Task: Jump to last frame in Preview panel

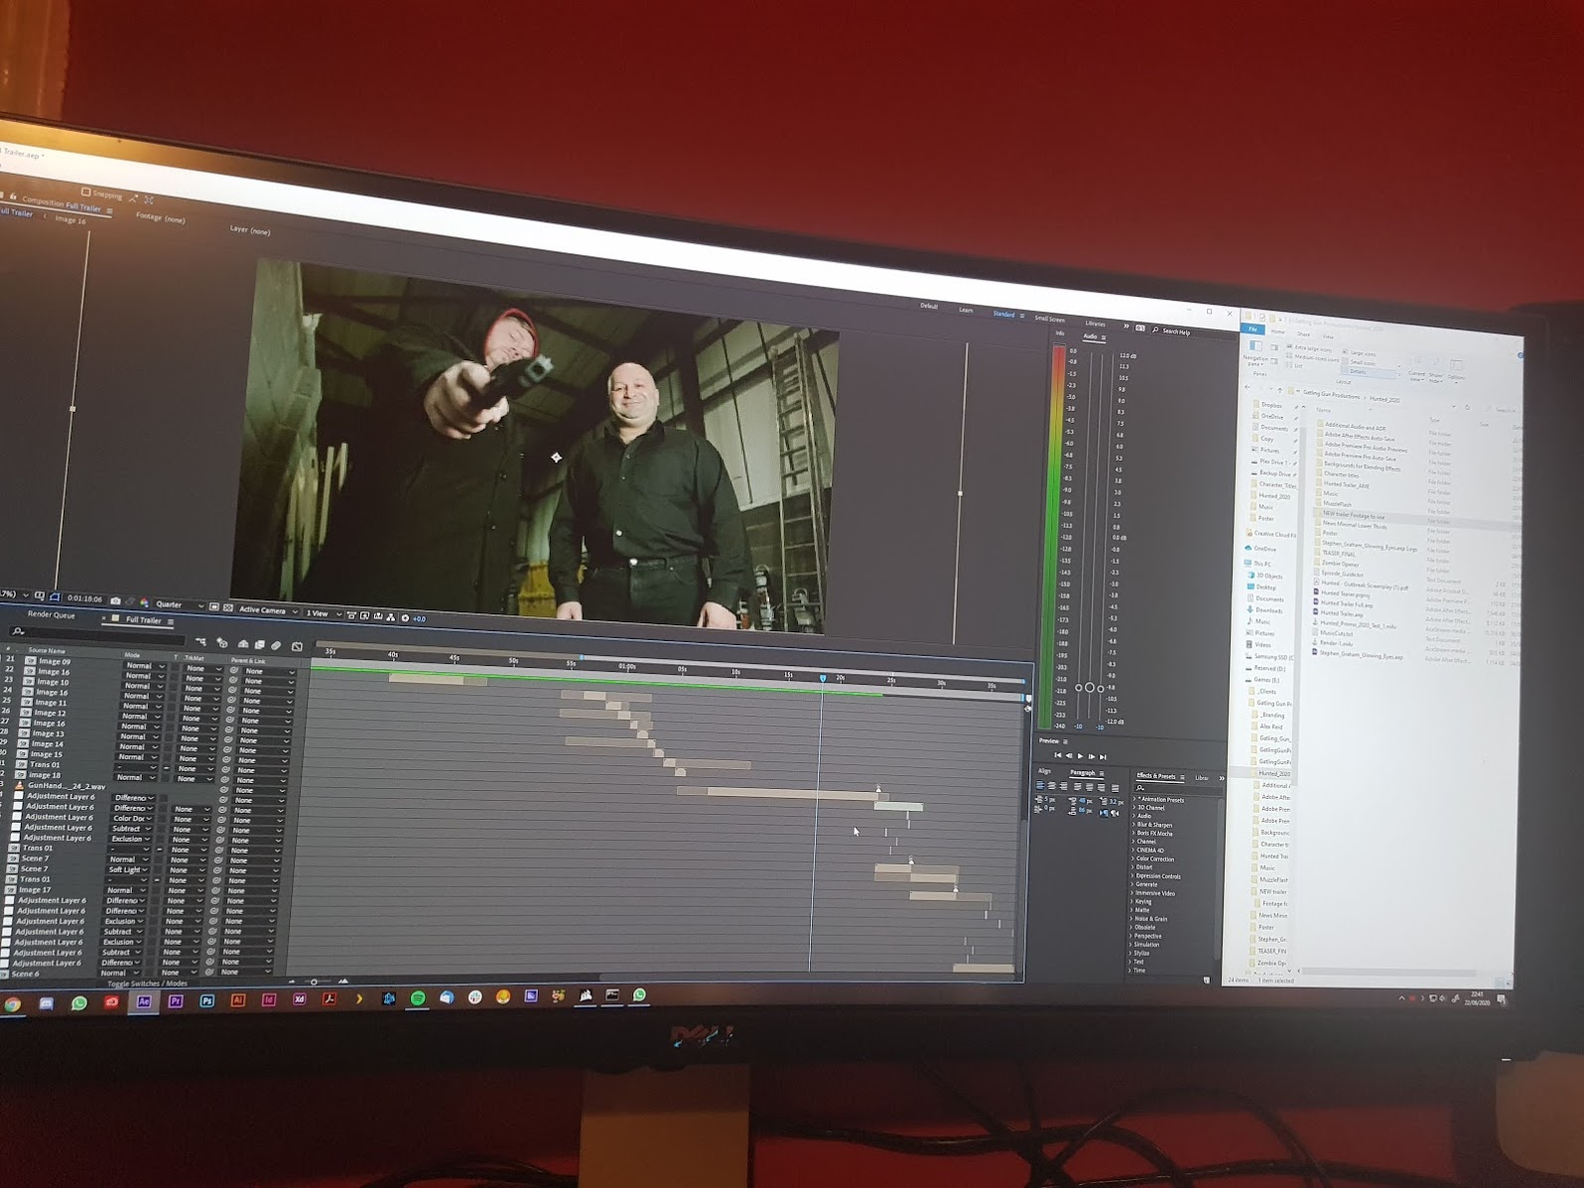Action: click(1103, 757)
